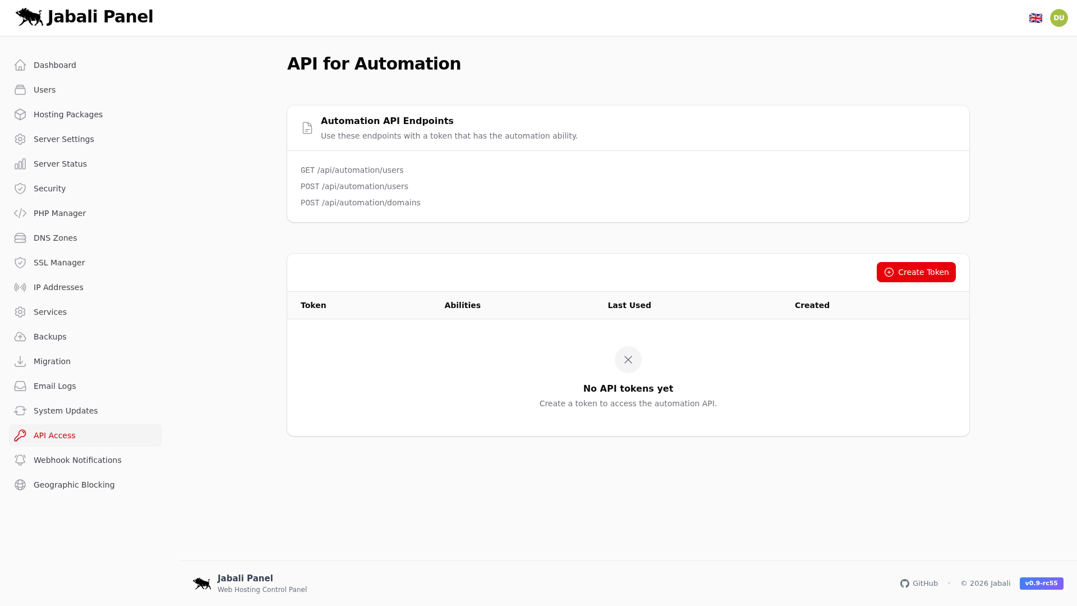This screenshot has width=1077, height=606.
Task: Select the PHP Manager code icon
Action: coord(20,213)
